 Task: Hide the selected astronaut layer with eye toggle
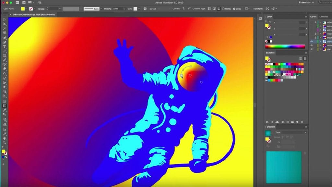(x=312, y=42)
